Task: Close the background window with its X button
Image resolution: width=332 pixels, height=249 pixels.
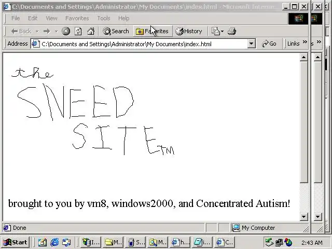Action: click(x=318, y=7)
